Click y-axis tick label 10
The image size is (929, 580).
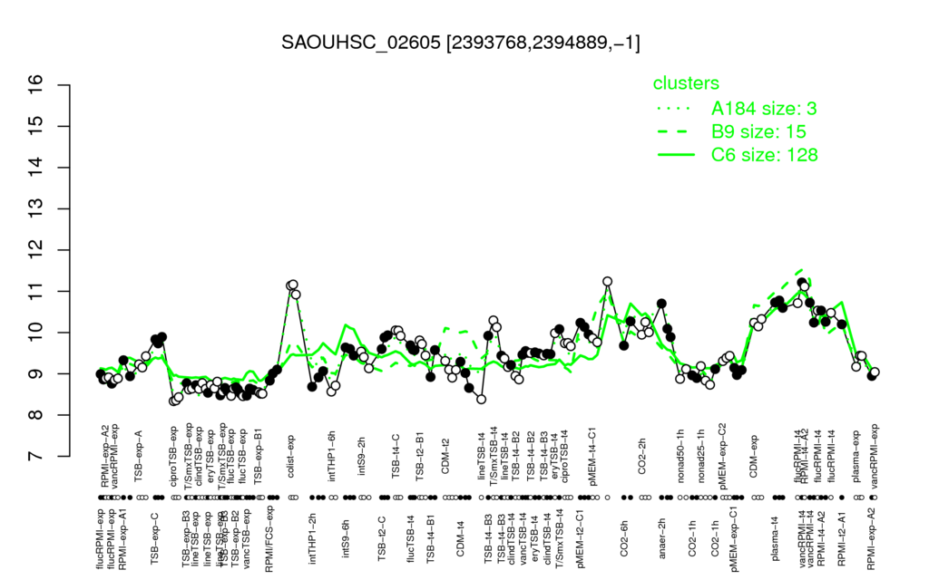click(x=35, y=333)
